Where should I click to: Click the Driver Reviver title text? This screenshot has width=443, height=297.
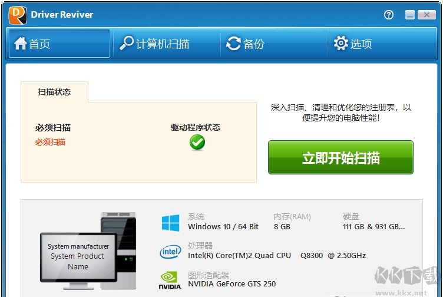62,15
